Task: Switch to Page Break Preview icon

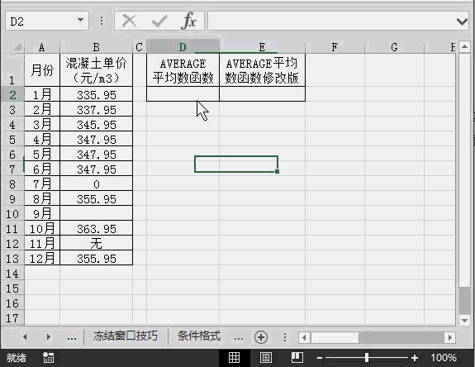Action: click(x=297, y=358)
